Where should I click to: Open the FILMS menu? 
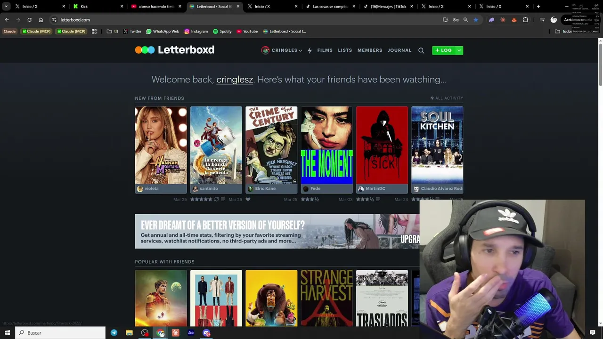click(325, 50)
